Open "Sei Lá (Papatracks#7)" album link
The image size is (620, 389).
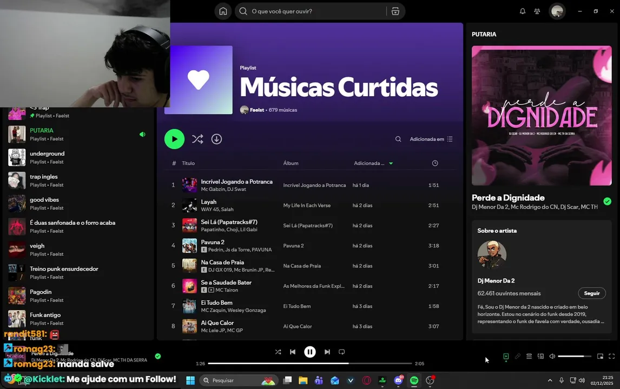click(308, 225)
